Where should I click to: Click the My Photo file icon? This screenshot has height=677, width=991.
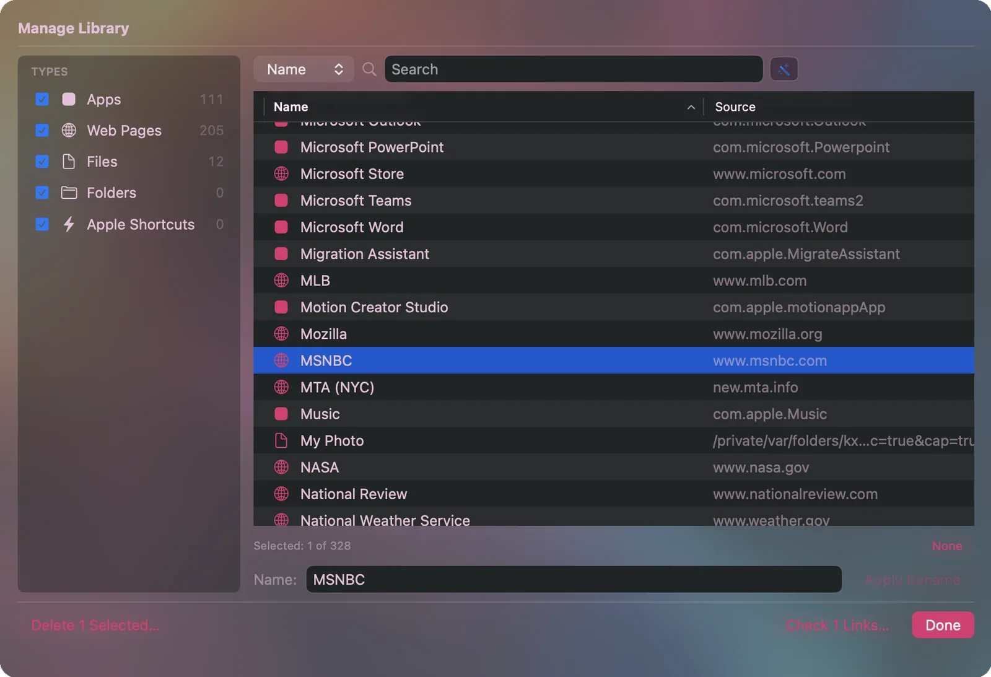point(281,440)
